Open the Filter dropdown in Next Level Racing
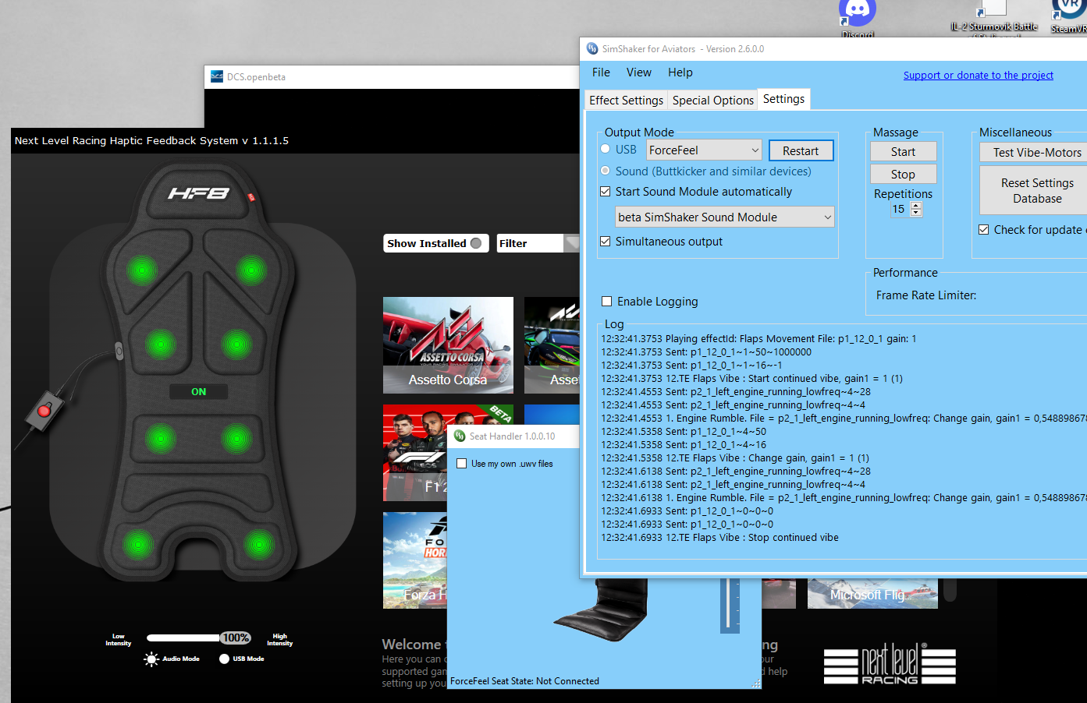Viewport: 1087px width, 703px height. point(538,243)
